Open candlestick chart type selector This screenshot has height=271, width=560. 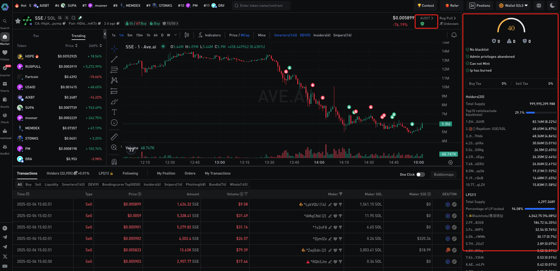[187, 35]
